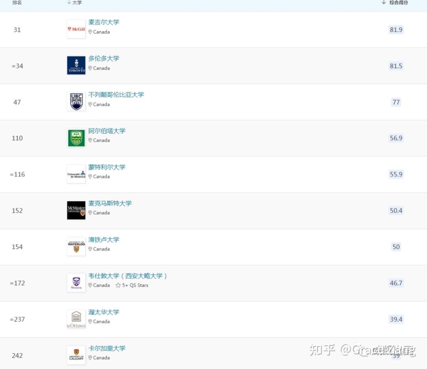The height and width of the screenshot is (369, 427).
Task: Select rank 242 in the ranking column
Action: [17, 355]
